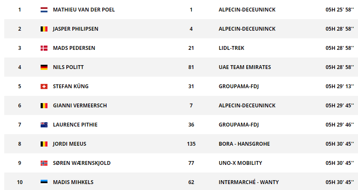This screenshot has width=358, height=190.
Task: Select the Uno-X Mobility team
Action: point(240,163)
